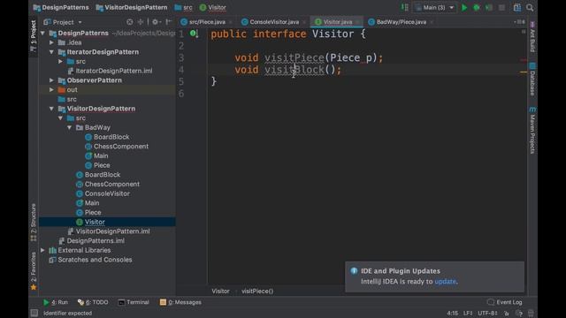Image resolution: width=566 pixels, height=318 pixels.
Task: Collapse the IteratorDesignPattern module
Action: 51,52
